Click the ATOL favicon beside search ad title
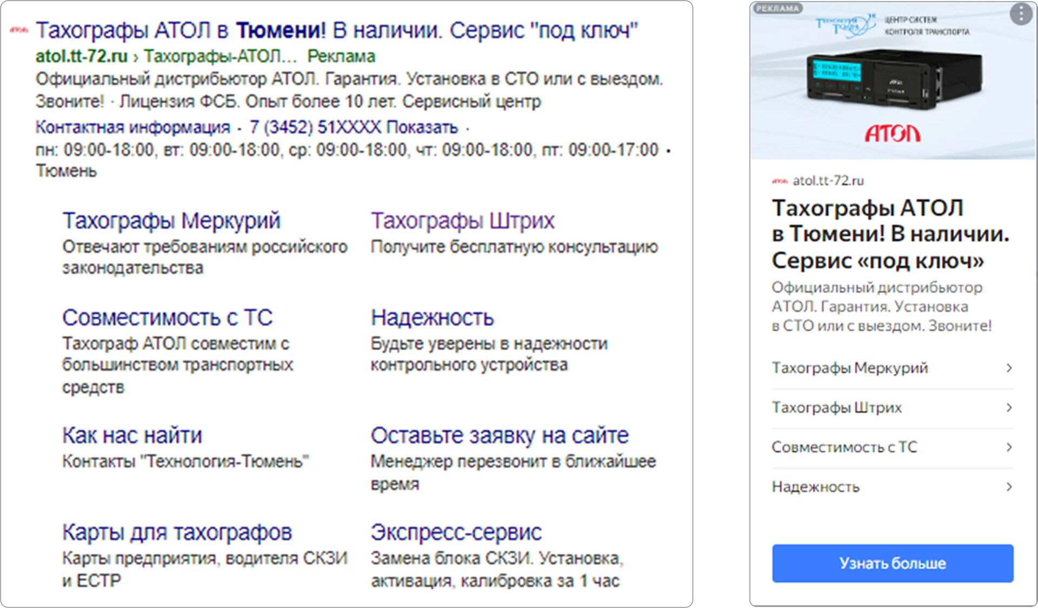 [x=19, y=30]
